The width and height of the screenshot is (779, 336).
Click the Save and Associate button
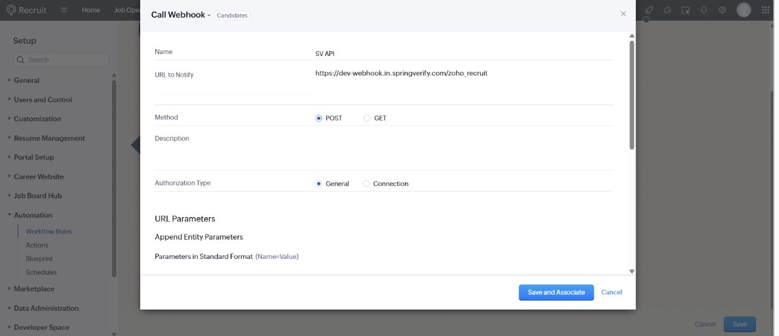pyautogui.click(x=556, y=292)
